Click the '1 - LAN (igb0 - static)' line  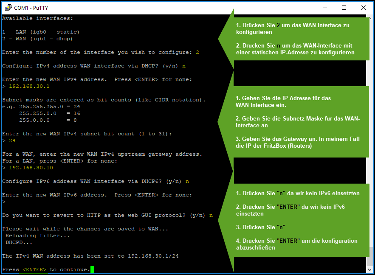(41, 32)
